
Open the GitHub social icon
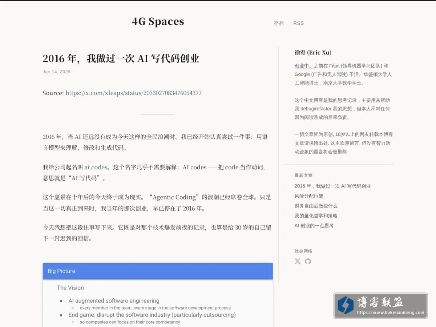point(308,261)
